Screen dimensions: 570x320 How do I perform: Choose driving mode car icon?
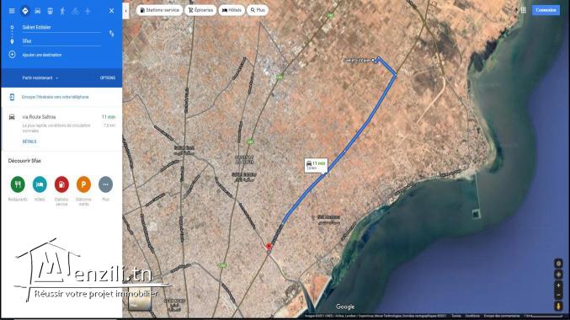coord(37,11)
